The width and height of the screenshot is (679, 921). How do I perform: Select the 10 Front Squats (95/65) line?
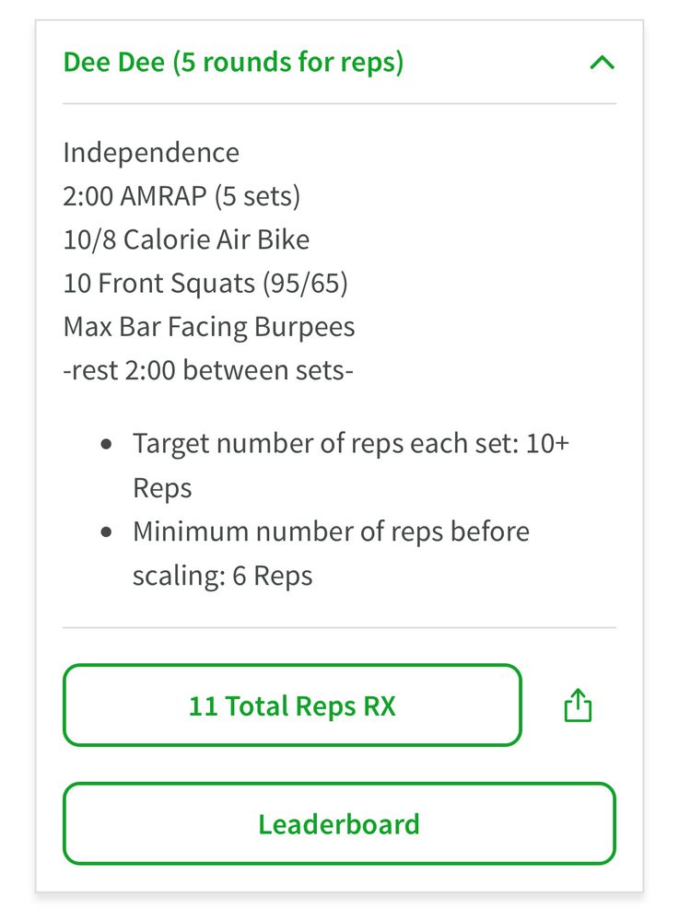coord(205,284)
